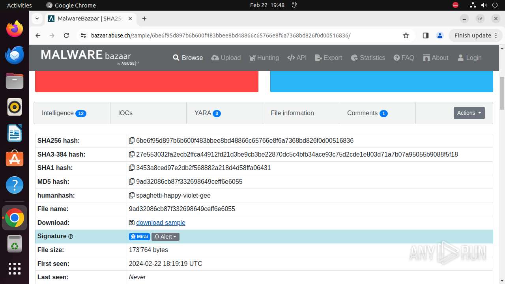Go back with browser back arrow
The height and width of the screenshot is (284, 505).
point(38,35)
